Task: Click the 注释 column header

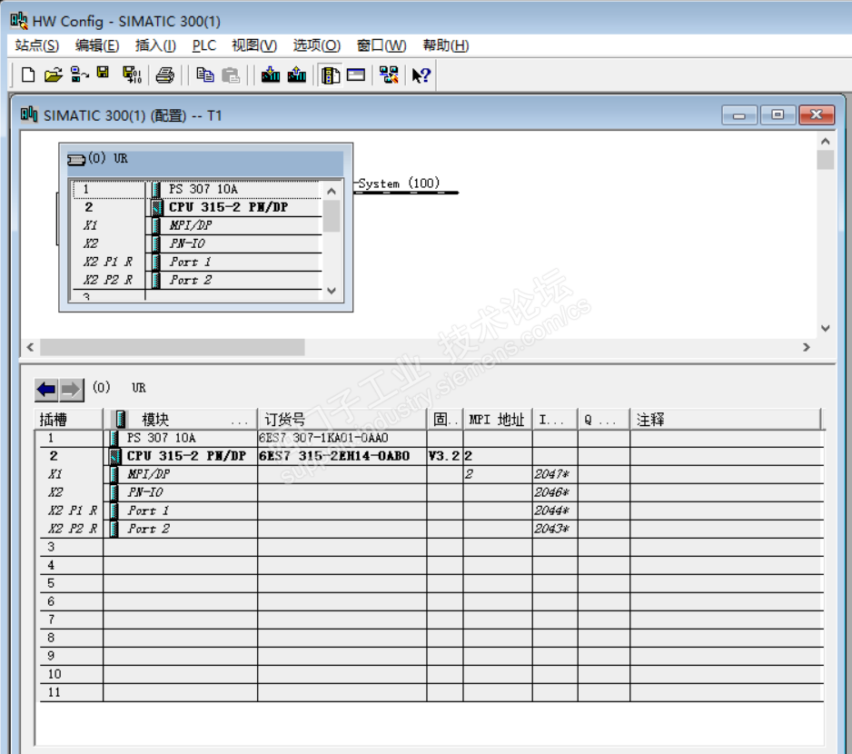Action: [726, 419]
